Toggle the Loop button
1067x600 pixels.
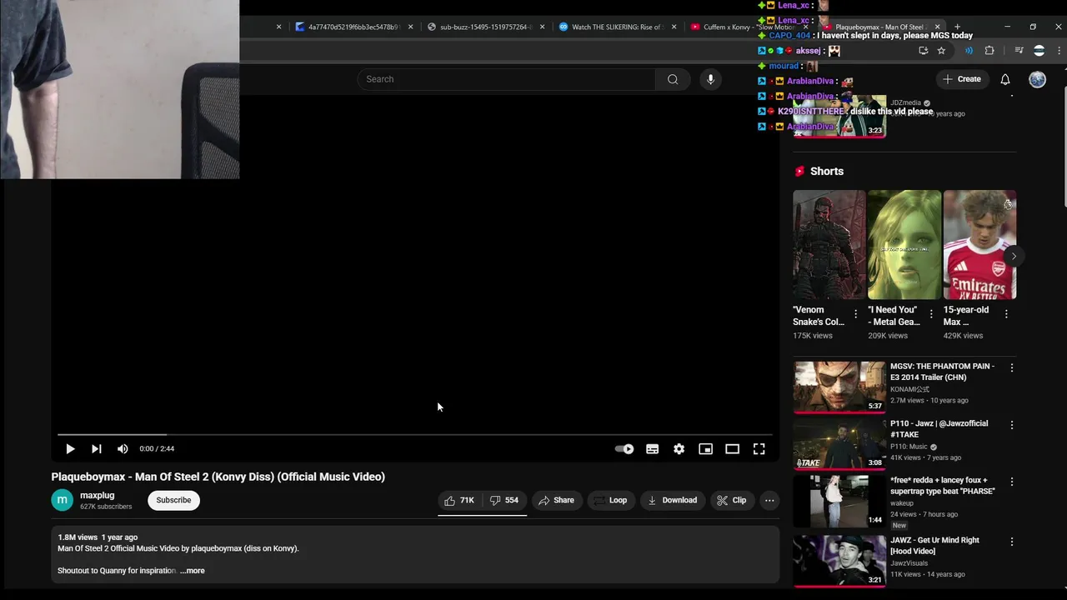tap(610, 500)
